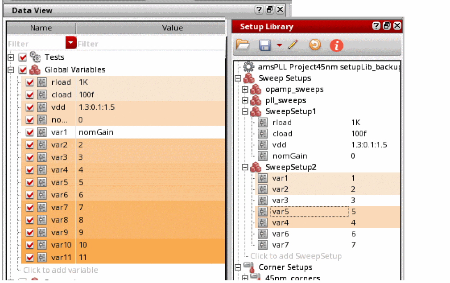
Task: Click the Global Variables cubes icon
Action: click(x=35, y=70)
